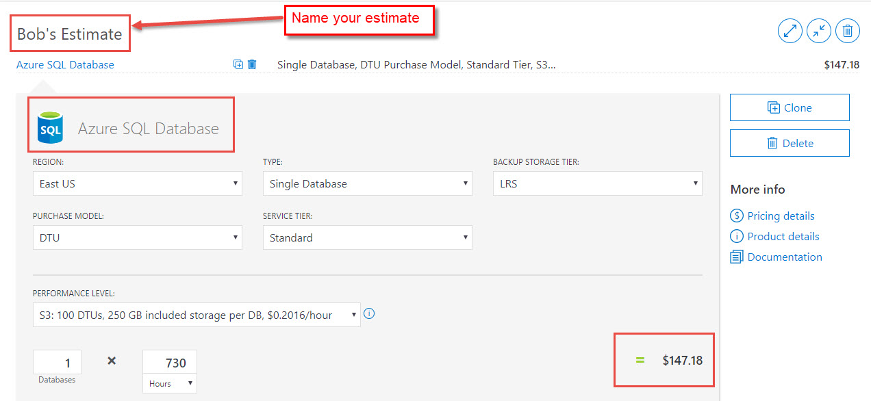Click the Databases quantity field
The width and height of the screenshot is (871, 401).
coord(57,362)
